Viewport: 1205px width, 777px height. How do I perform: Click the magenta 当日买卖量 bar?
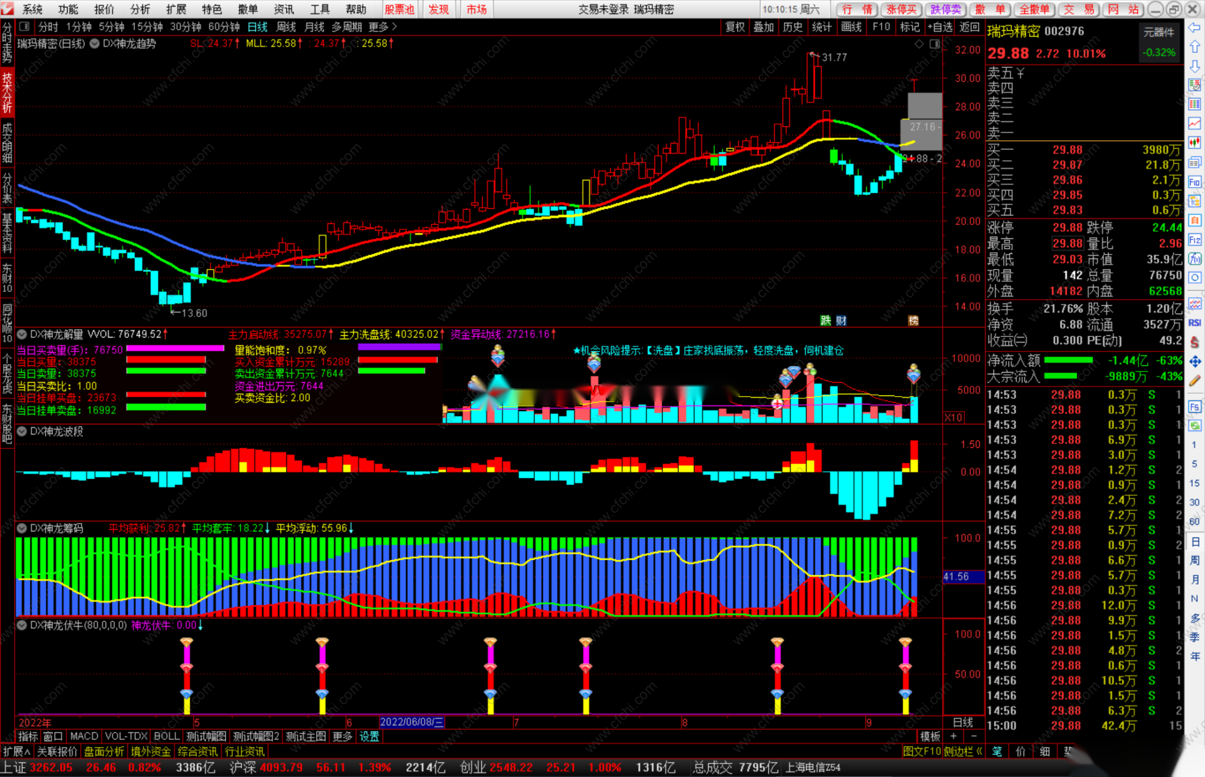pos(175,348)
